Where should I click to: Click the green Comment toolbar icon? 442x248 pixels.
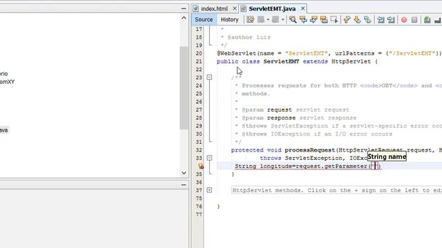(427, 20)
